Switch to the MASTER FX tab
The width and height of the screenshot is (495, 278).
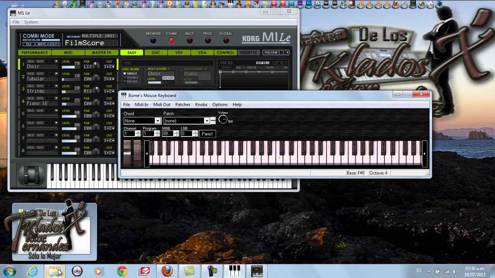coord(101,53)
